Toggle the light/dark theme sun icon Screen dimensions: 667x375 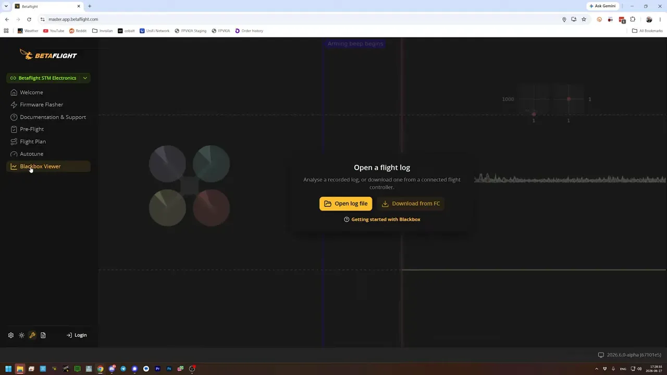[x=21, y=335]
